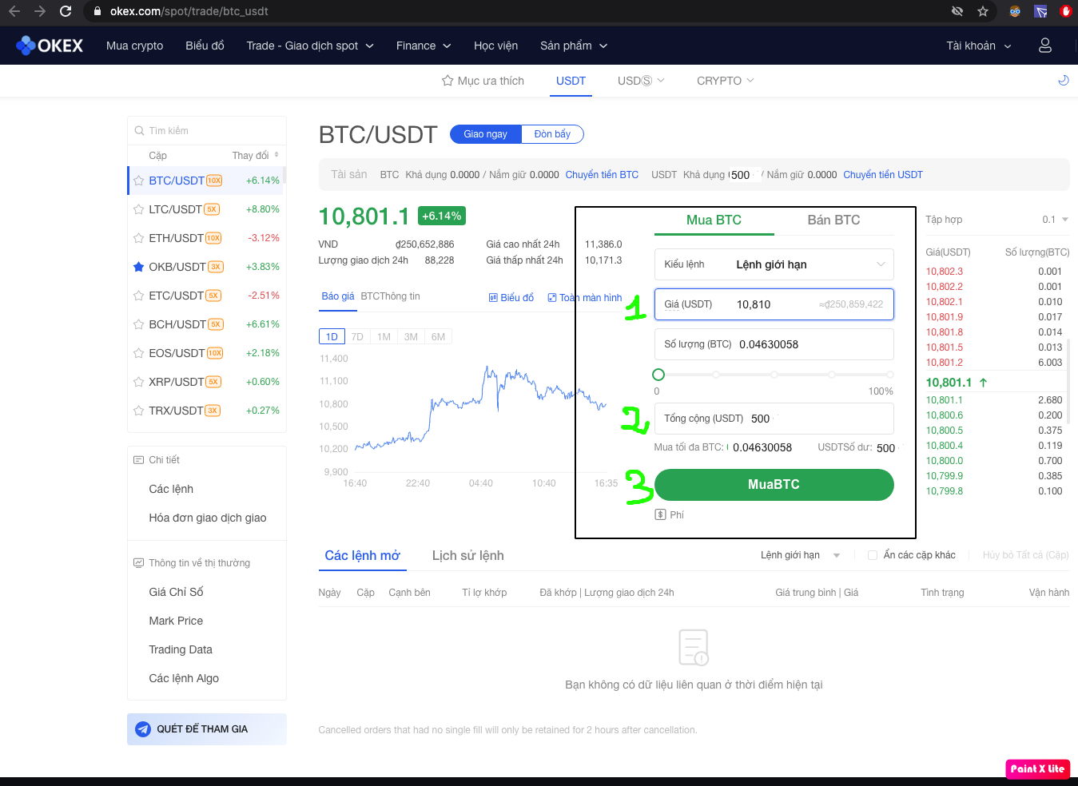Select 7D chart range

point(357,337)
